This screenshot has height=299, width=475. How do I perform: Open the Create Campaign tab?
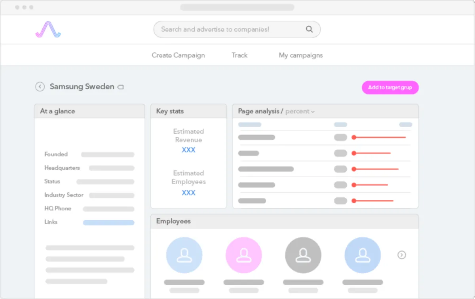point(178,55)
